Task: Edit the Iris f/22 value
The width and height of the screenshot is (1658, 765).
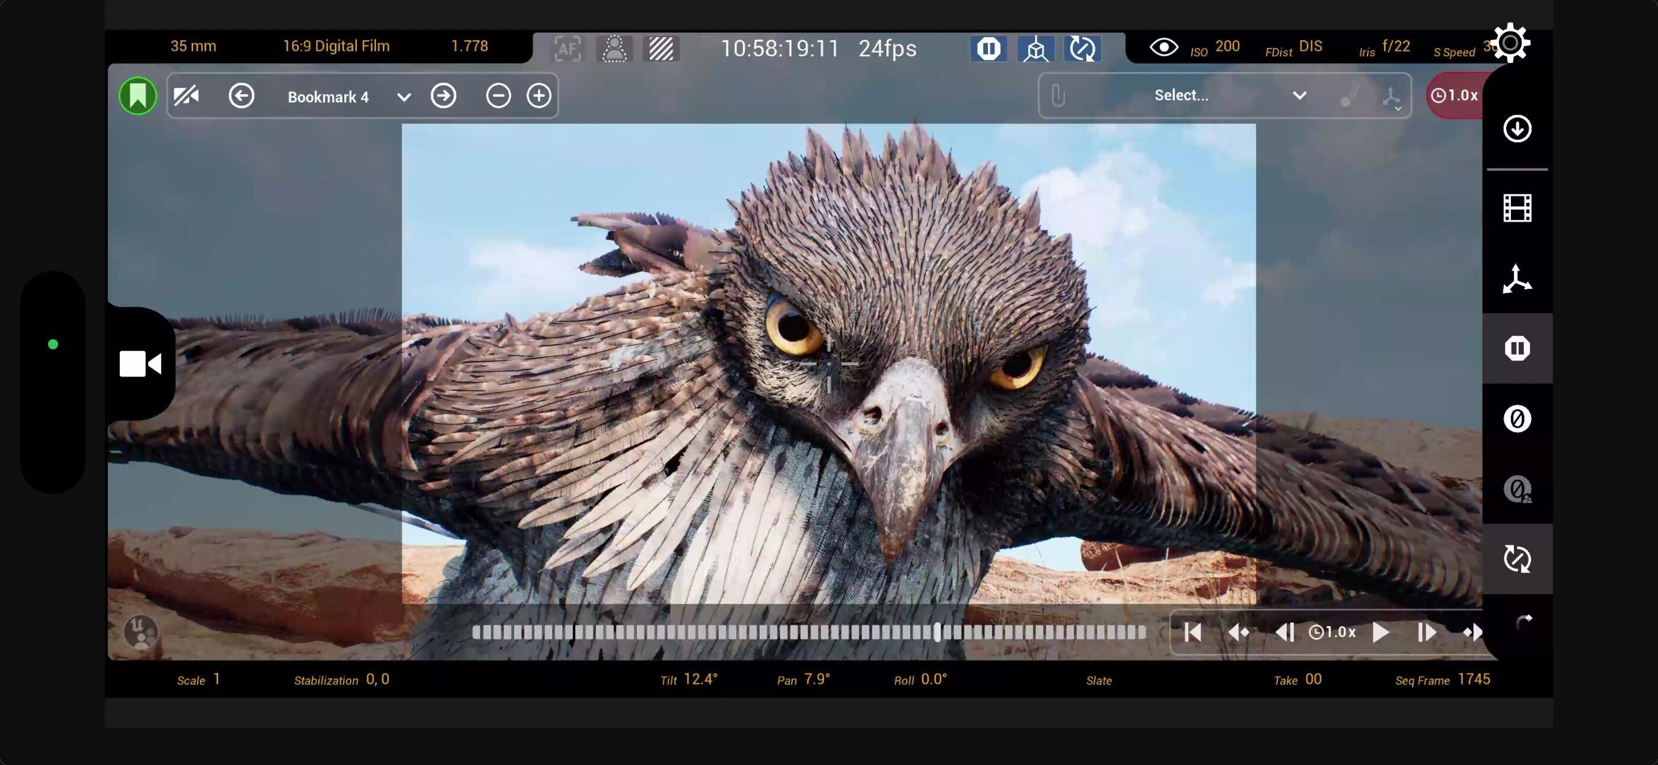Action: (1385, 47)
